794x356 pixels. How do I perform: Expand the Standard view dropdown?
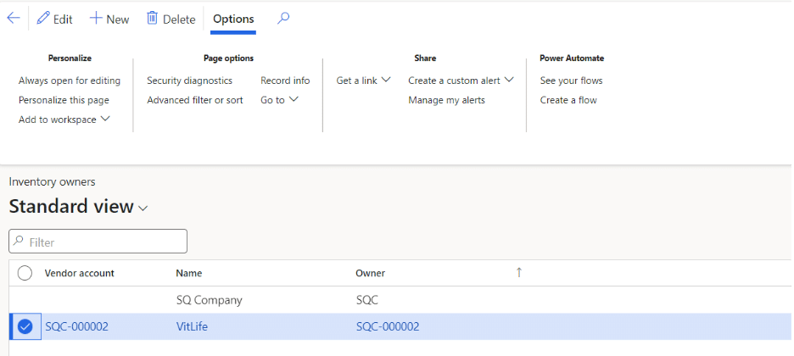pyautogui.click(x=143, y=208)
